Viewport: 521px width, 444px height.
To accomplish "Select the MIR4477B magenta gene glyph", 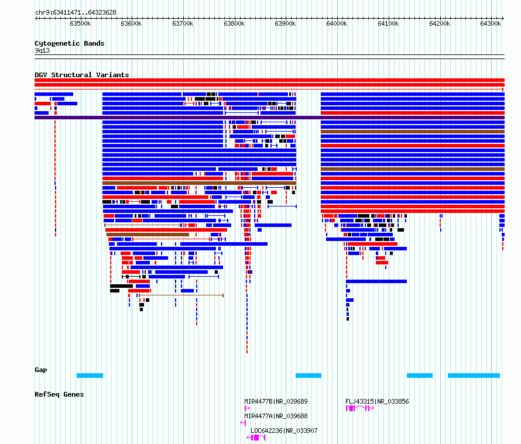I will click(247, 408).
